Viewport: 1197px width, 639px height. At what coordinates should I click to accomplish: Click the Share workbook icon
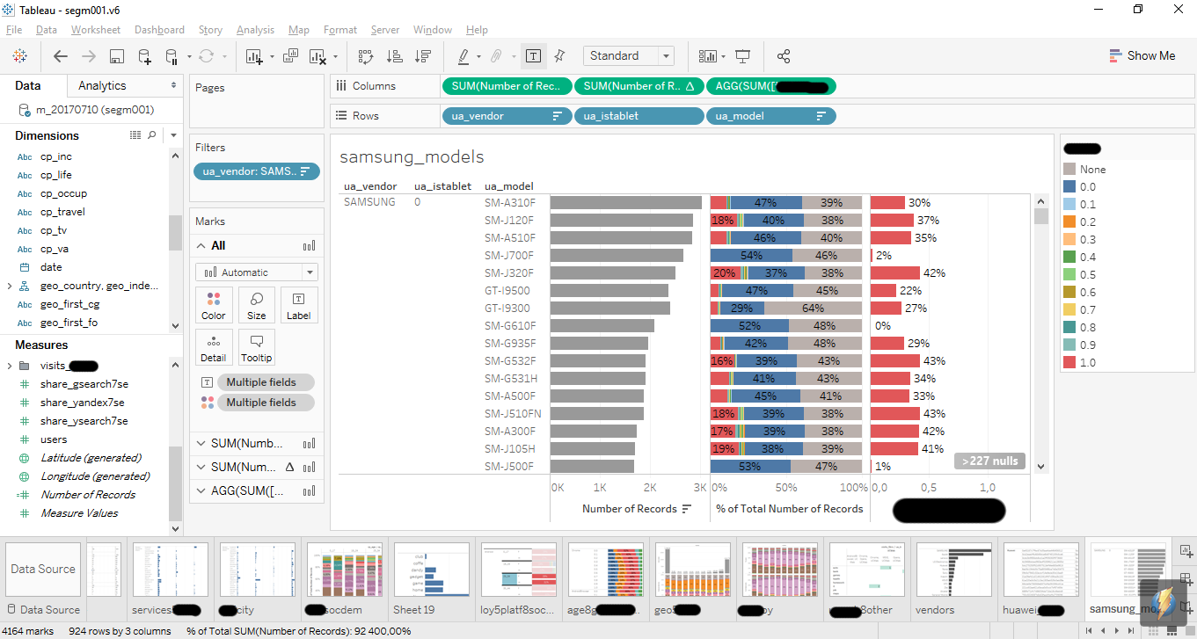pyautogui.click(x=784, y=56)
